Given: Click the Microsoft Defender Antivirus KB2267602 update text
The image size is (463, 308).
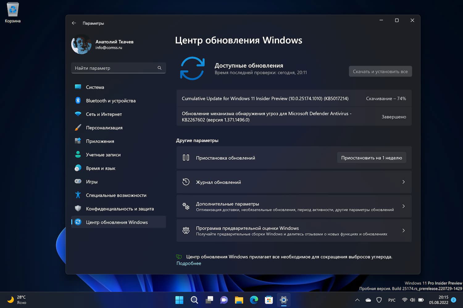Looking at the screenshot, I should 267,117.
